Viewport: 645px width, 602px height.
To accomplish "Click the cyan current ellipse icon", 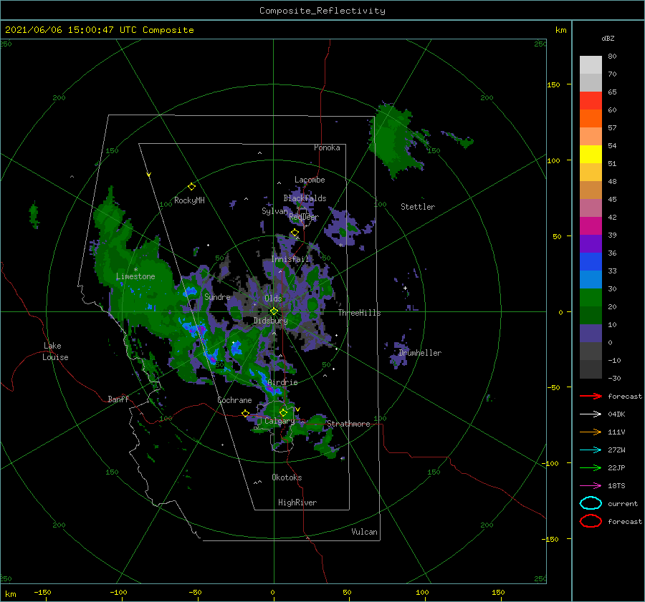I will click(x=591, y=503).
